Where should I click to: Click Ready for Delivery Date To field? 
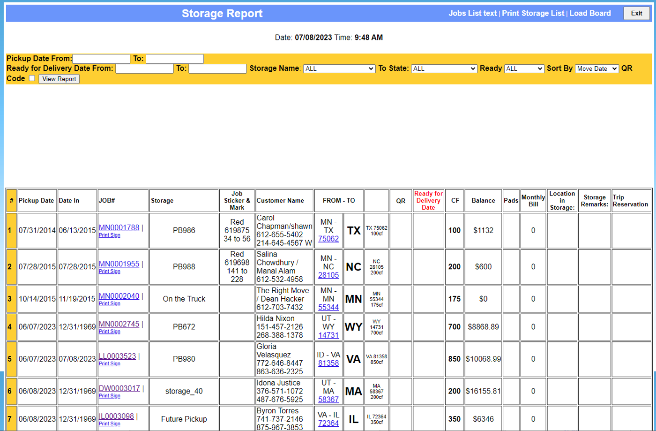[217, 68]
